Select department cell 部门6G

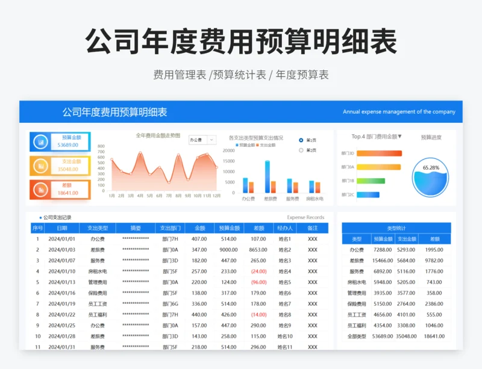point(171,304)
